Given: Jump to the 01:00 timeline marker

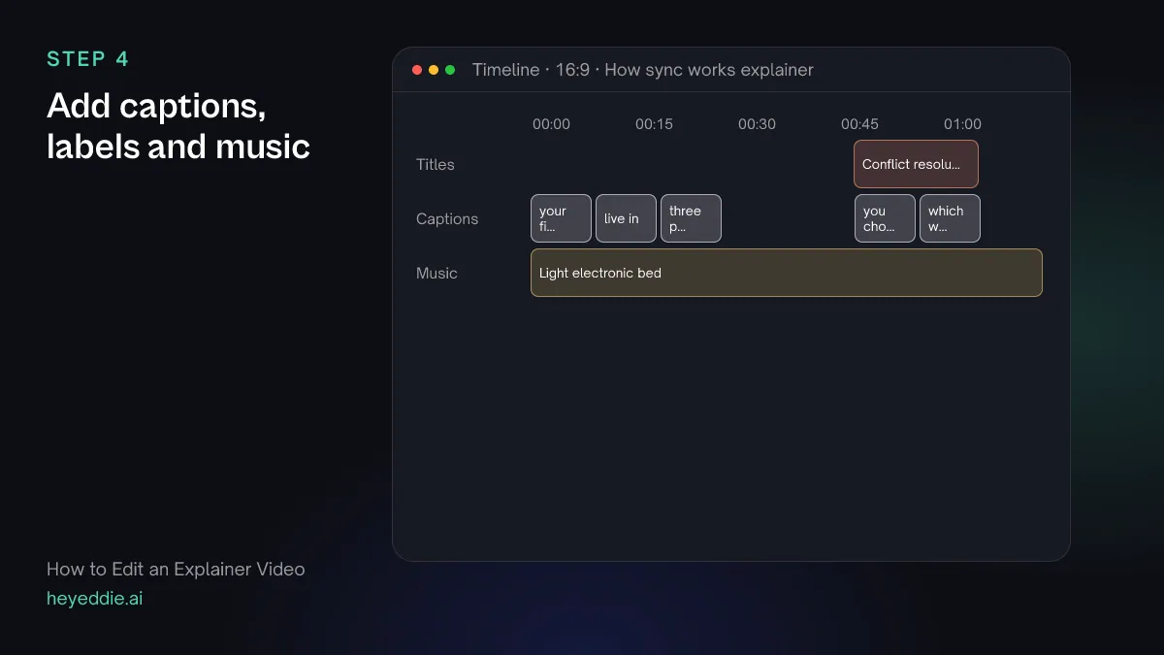Looking at the screenshot, I should click(962, 124).
